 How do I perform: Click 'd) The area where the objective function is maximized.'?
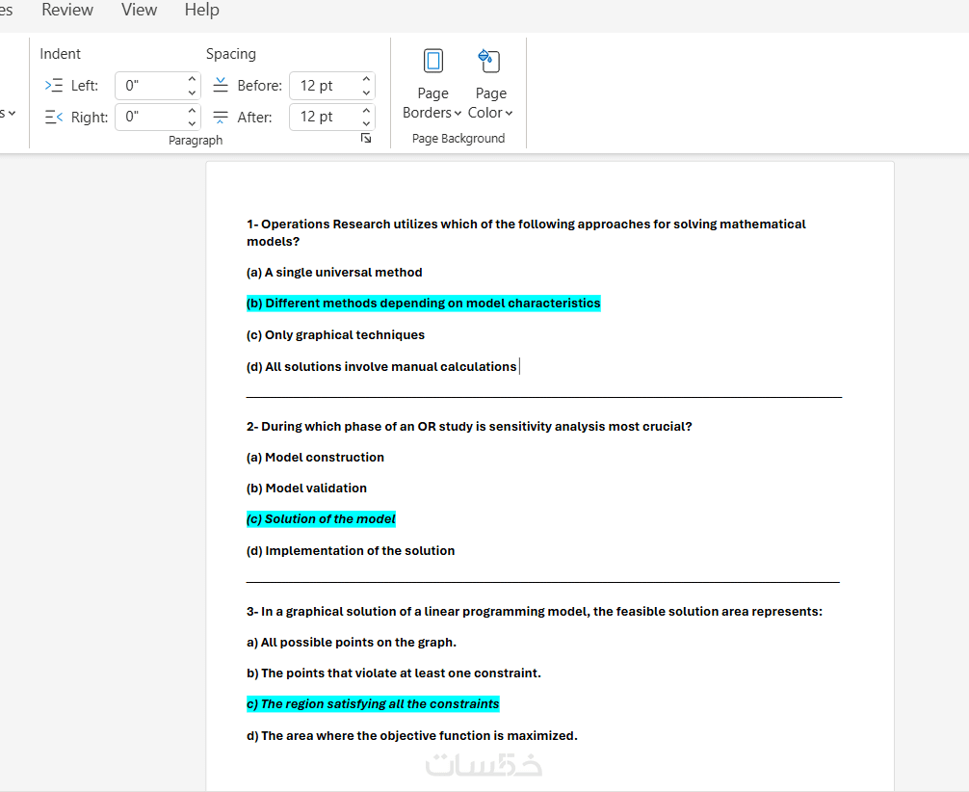[x=412, y=736]
